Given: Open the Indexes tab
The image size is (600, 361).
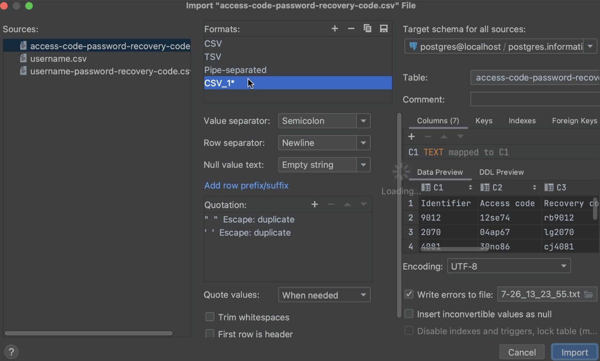Looking at the screenshot, I should [x=522, y=121].
